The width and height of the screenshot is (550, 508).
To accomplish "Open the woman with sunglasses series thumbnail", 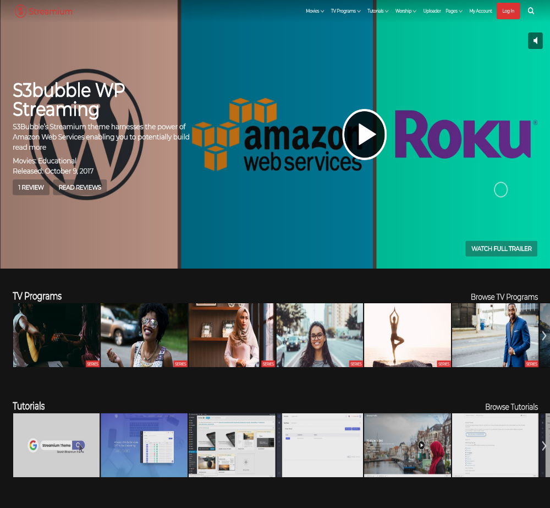I will tap(144, 335).
